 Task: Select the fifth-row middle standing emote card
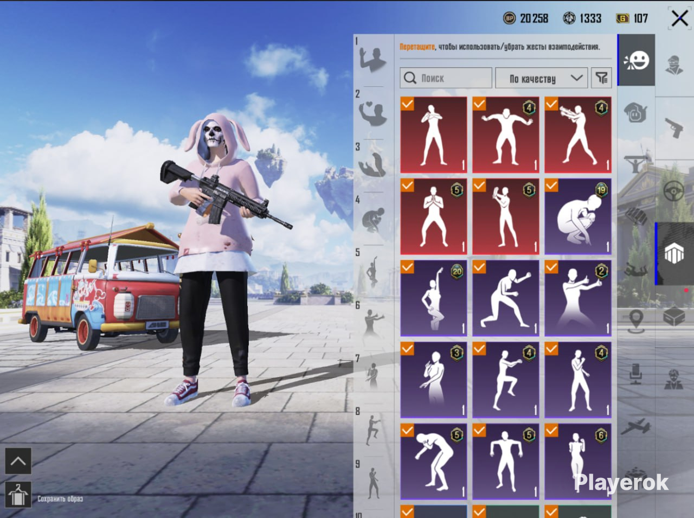pos(506,462)
